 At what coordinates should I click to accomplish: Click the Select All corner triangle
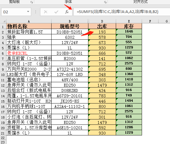click(x=4, y=21)
